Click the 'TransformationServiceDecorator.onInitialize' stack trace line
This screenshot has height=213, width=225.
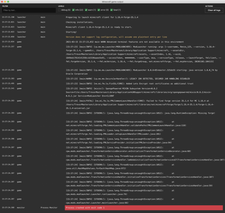(x=128, y=149)
